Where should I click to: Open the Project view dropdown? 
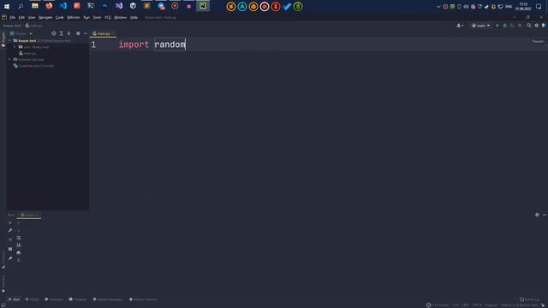21,34
